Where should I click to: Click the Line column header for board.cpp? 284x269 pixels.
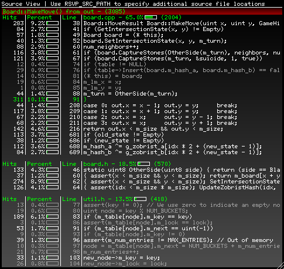[x=69, y=18]
